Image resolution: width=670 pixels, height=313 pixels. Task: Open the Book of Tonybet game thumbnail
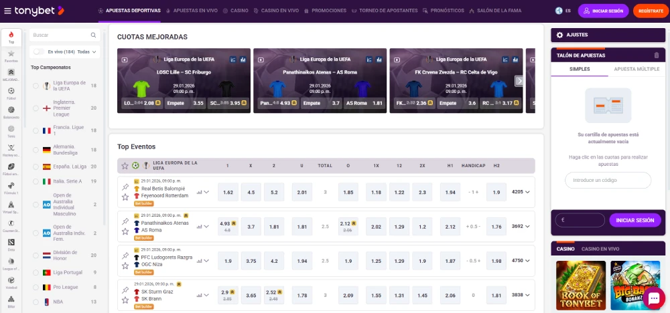581,286
